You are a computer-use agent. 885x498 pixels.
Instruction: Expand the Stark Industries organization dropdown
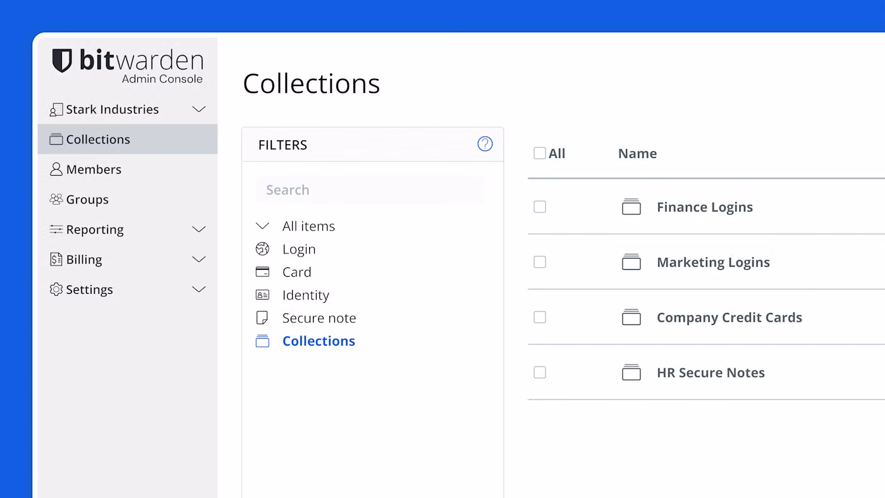pos(198,109)
